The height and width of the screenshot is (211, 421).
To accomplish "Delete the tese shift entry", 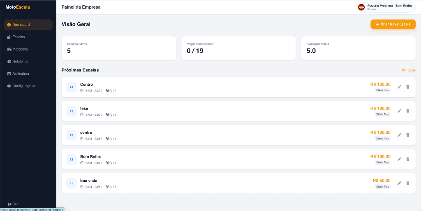I will (408, 111).
